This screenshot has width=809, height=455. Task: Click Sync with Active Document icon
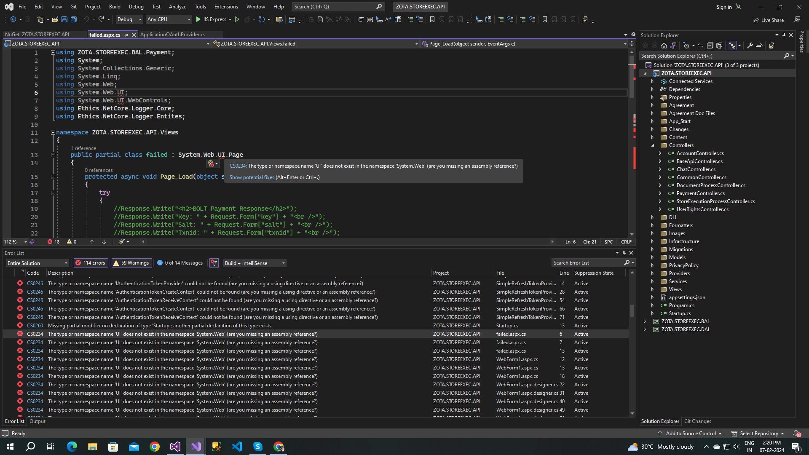pyautogui.click(x=700, y=45)
